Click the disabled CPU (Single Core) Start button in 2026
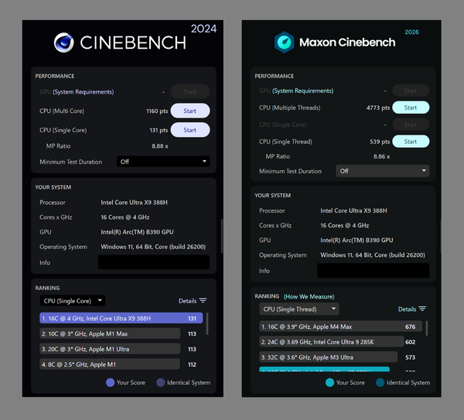The height and width of the screenshot is (420, 464). [411, 125]
